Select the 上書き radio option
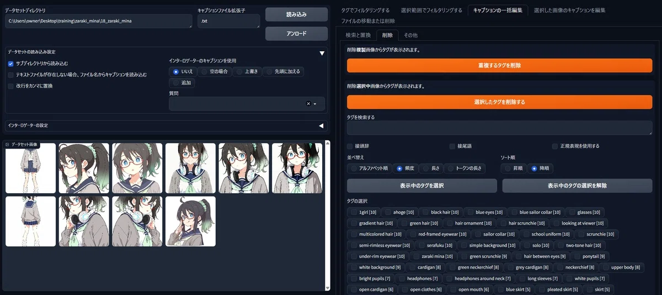Image resolution: width=662 pixels, height=295 pixels. [x=247, y=72]
